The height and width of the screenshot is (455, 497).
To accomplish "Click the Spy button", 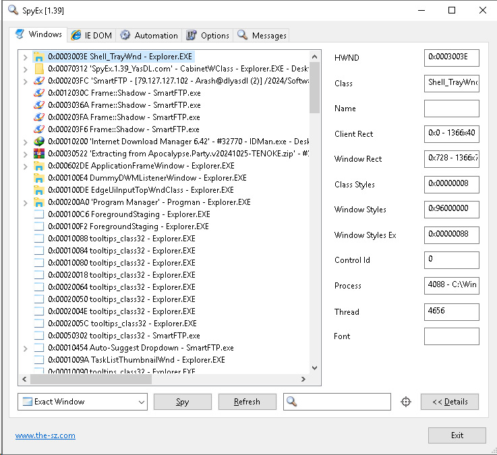I will tap(183, 402).
